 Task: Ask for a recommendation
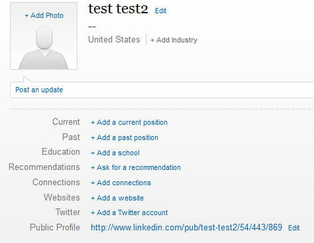136,167
